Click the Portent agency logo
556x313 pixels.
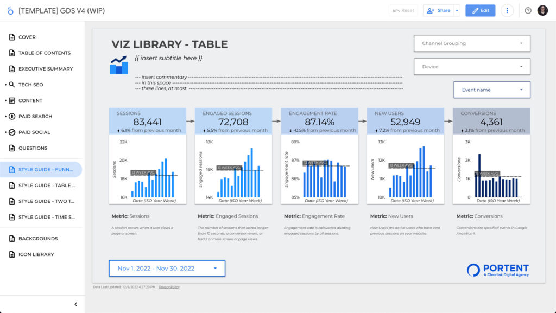(x=497, y=270)
